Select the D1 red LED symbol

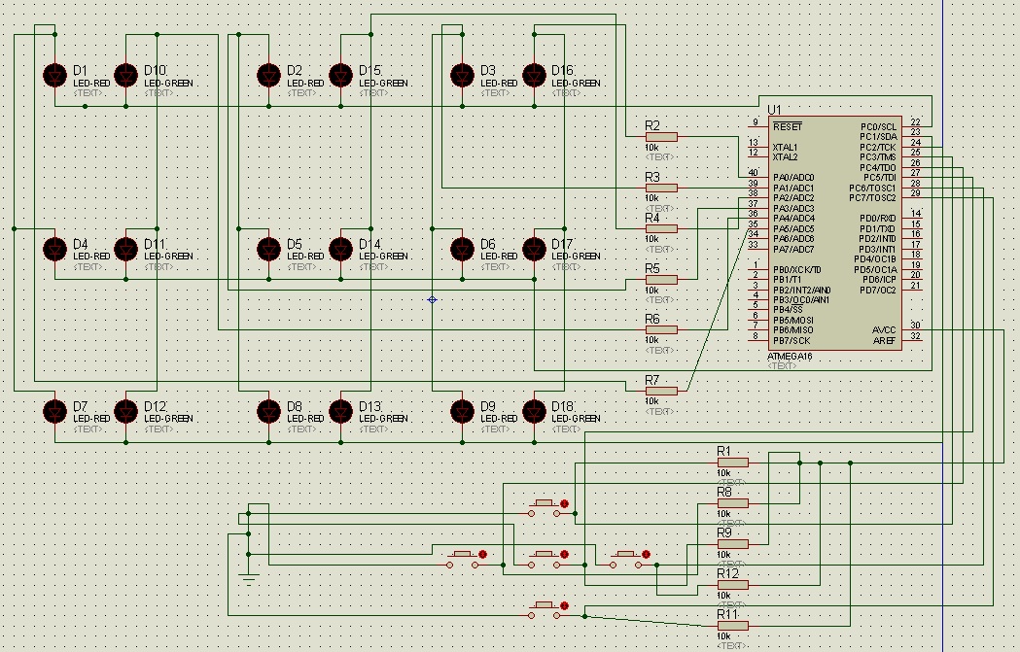click(x=54, y=76)
